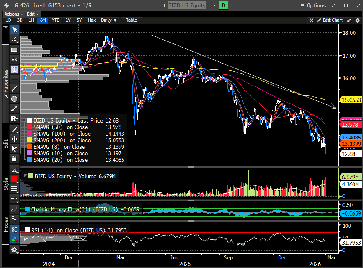
Task: Open the Daily periodicity dropdown
Action: pyautogui.click(x=109, y=20)
